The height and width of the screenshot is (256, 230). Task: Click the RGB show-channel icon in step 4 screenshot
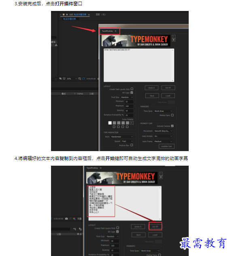[74, 219]
